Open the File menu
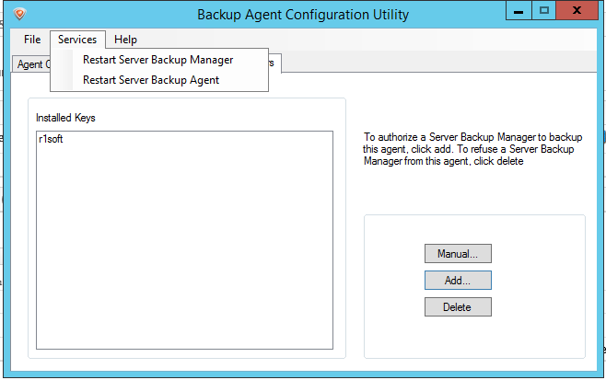The height and width of the screenshot is (380, 606). [x=32, y=40]
